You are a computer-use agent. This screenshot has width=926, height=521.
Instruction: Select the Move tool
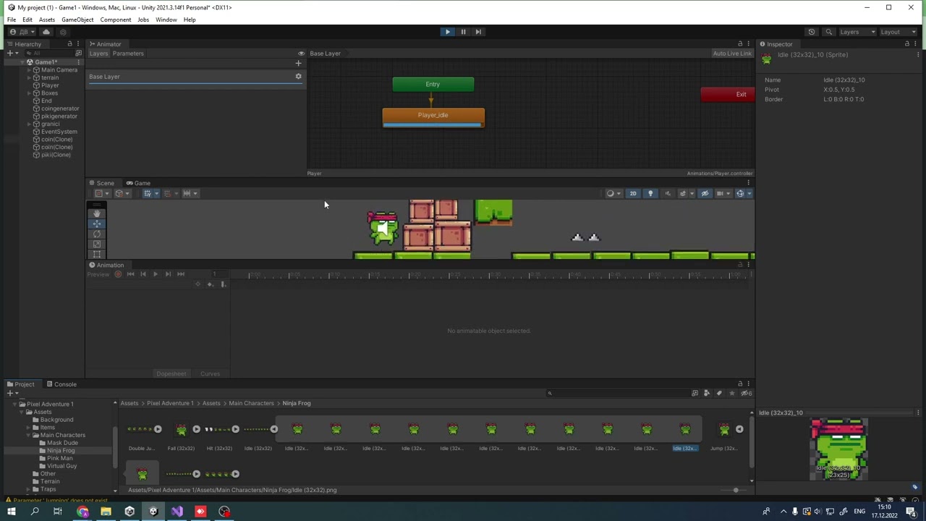click(97, 224)
